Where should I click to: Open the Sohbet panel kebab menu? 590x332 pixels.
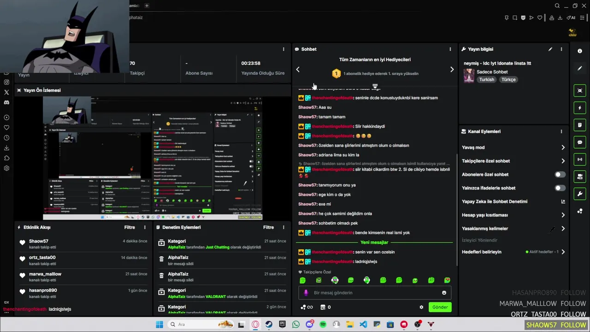click(450, 49)
